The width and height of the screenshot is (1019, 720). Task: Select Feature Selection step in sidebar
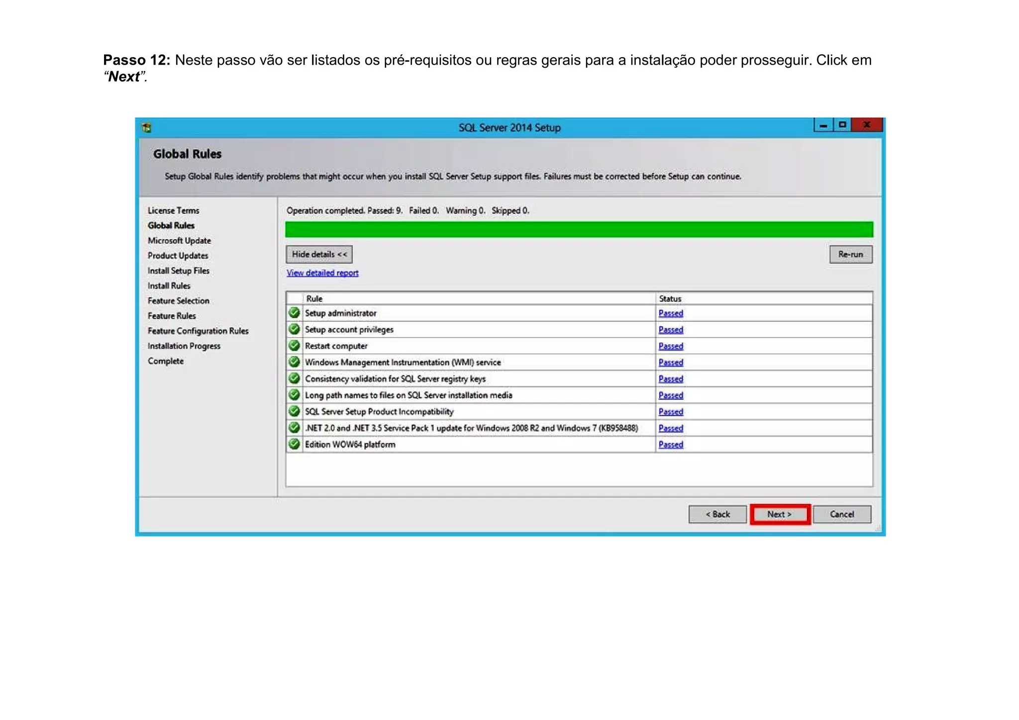click(178, 301)
